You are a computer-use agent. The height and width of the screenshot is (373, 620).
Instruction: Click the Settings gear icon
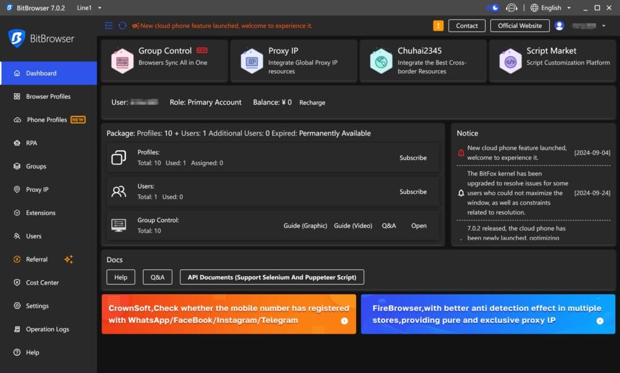tap(17, 306)
